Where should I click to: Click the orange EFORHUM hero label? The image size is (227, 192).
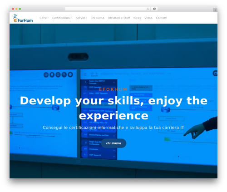(113, 89)
